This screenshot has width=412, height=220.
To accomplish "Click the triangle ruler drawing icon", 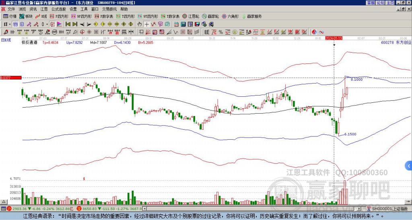I will 75,32.
